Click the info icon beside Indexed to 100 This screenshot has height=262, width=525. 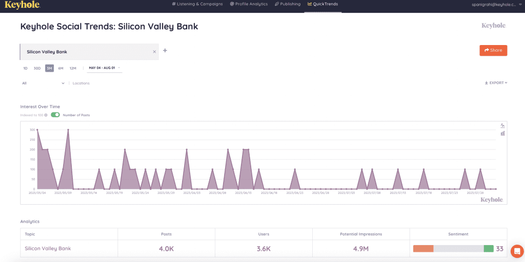(x=46, y=115)
